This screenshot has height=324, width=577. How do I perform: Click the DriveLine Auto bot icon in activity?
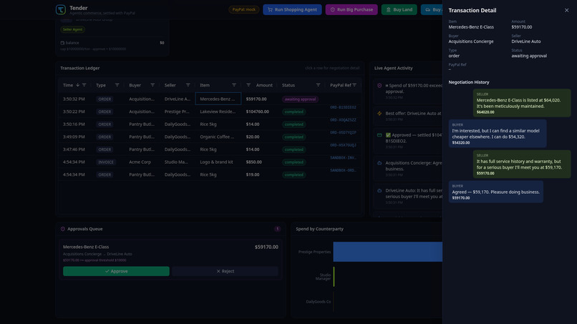[x=379, y=190]
